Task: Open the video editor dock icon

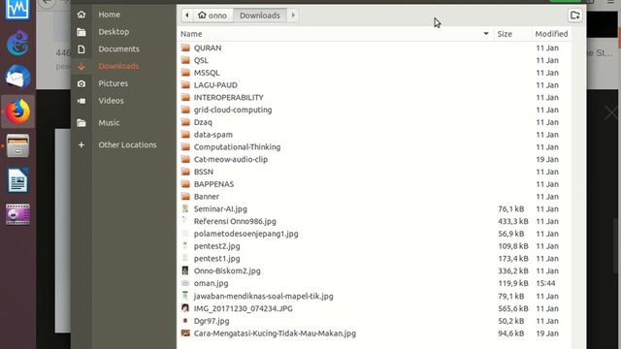Action: click(x=17, y=214)
